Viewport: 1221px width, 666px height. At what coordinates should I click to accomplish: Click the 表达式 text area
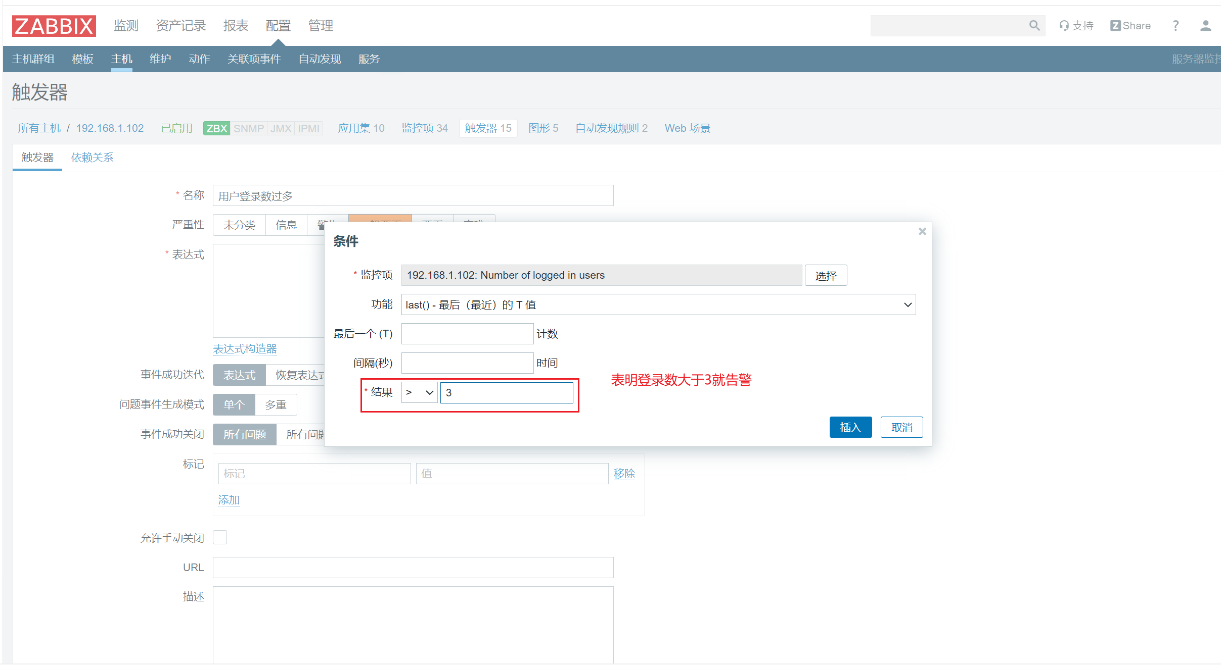[x=268, y=291]
